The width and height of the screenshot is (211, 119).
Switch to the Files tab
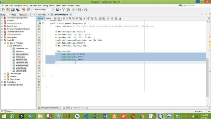pos(14,15)
